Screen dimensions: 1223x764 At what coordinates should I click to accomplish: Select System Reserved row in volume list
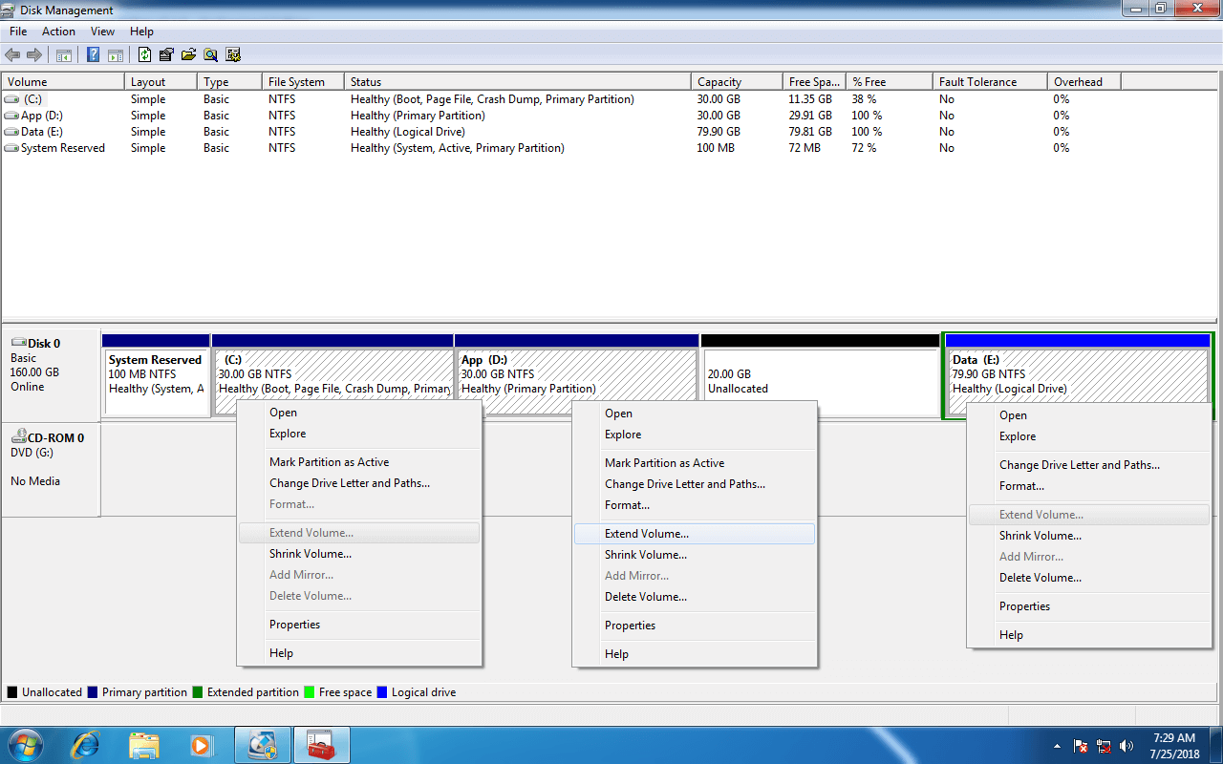63,148
